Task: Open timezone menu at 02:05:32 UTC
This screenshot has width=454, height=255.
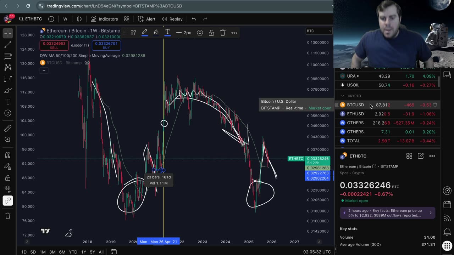Action: 317,252
